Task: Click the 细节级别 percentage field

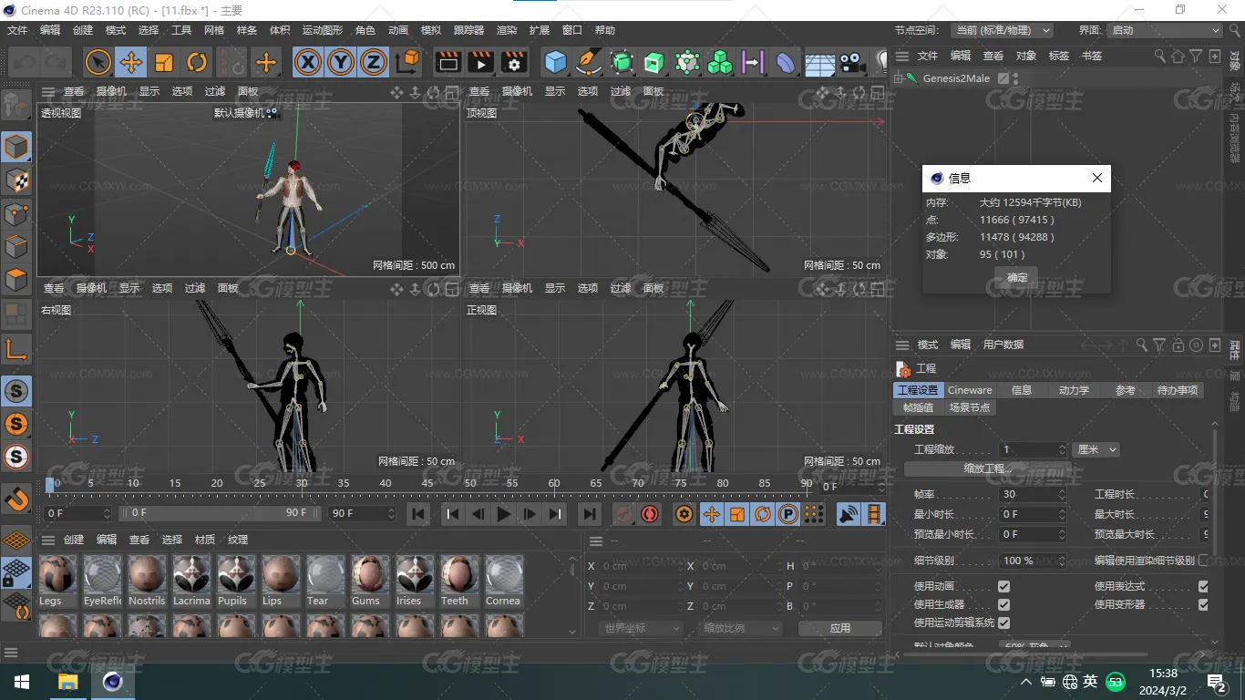Action: [x=1032, y=561]
